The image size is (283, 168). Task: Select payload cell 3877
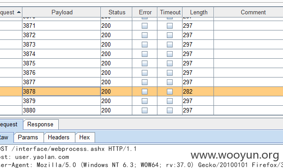[61, 82]
